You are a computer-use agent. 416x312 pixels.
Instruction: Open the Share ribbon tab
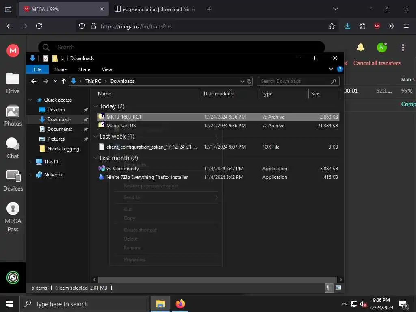pos(84,69)
